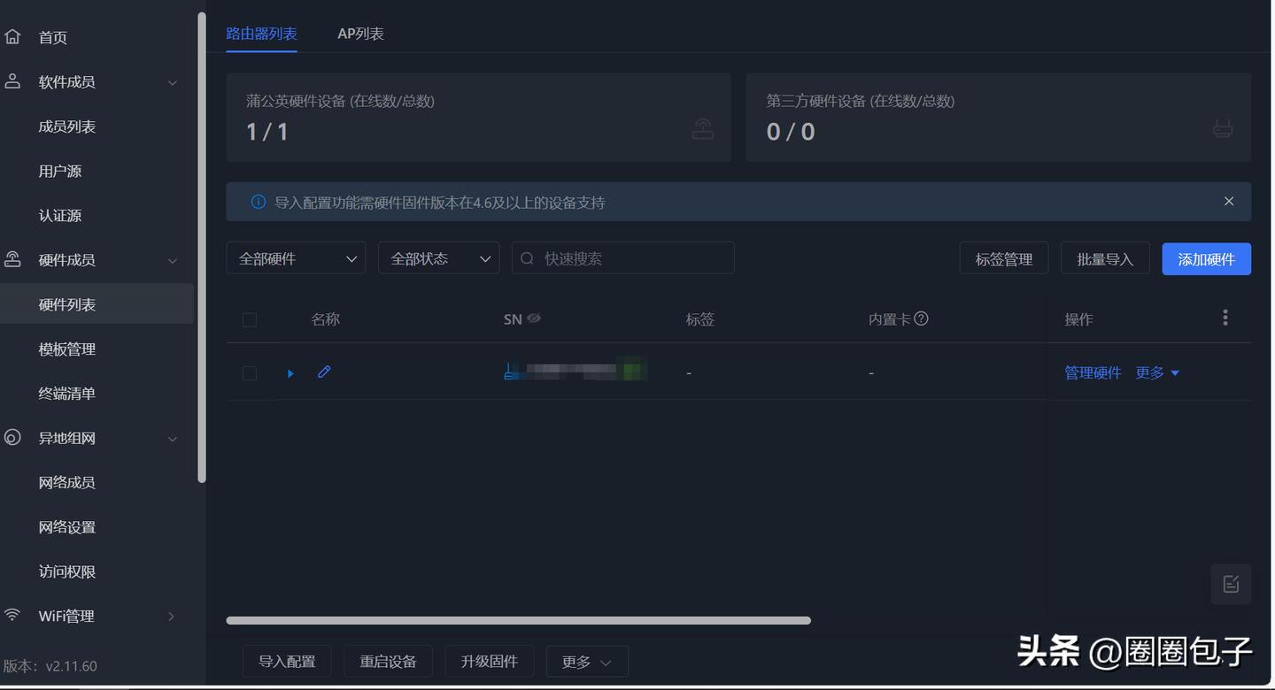Screen dimensions: 1275x690
Task: Click the magnifier icon in quick search box
Action: 526,257
